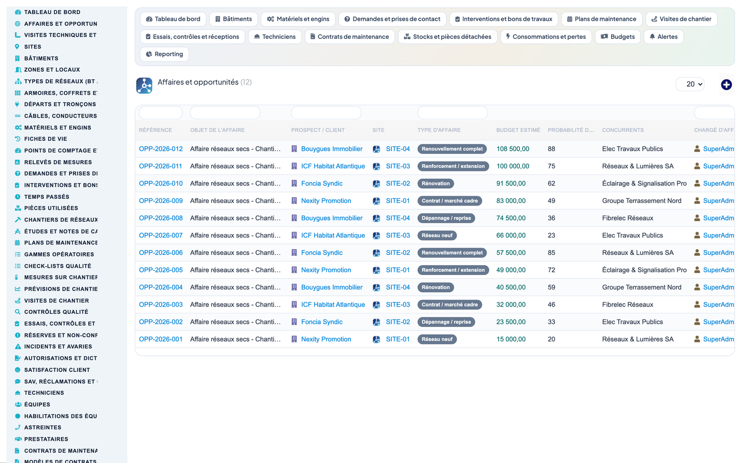749x463 pixels.
Task: Click user icon for SuperAdm in OPP-2026-009 row
Action: point(697,201)
